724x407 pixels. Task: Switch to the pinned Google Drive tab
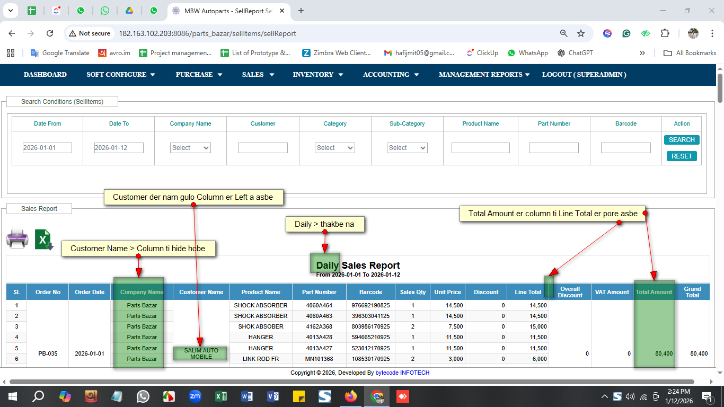[x=129, y=11]
